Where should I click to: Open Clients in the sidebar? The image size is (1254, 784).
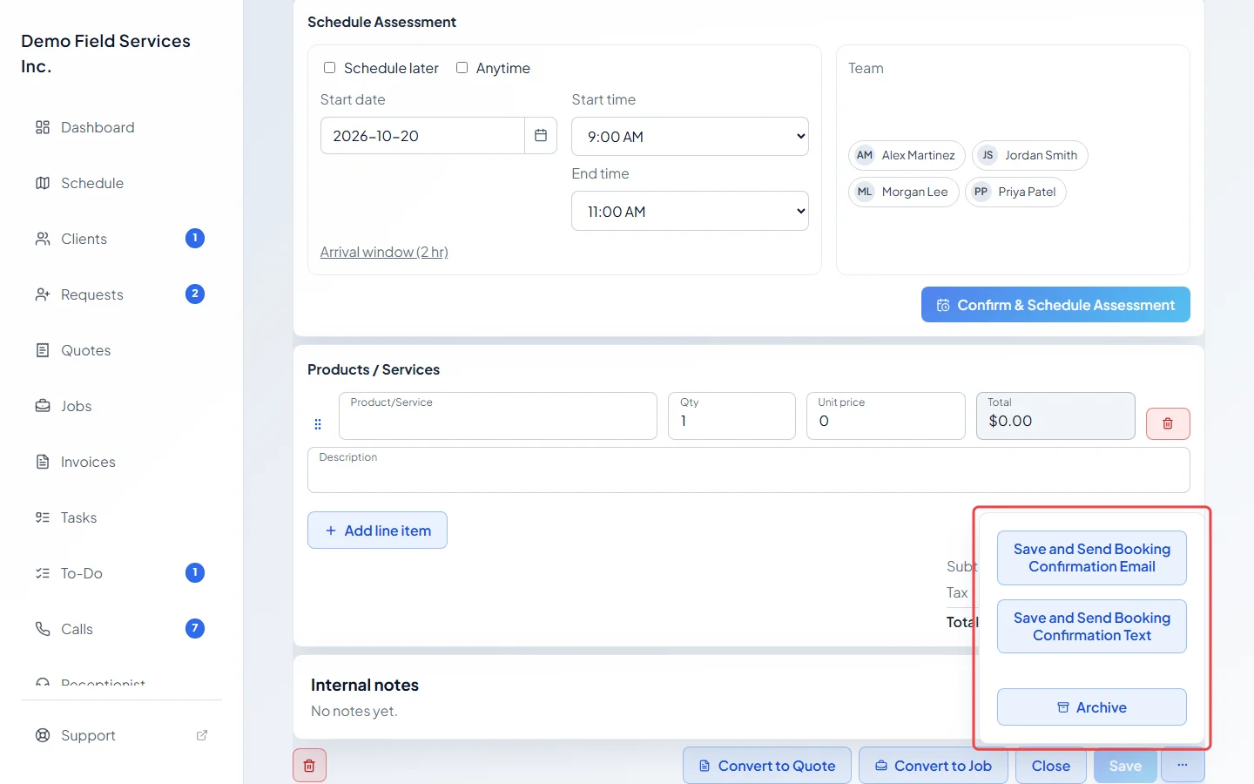[120, 239]
